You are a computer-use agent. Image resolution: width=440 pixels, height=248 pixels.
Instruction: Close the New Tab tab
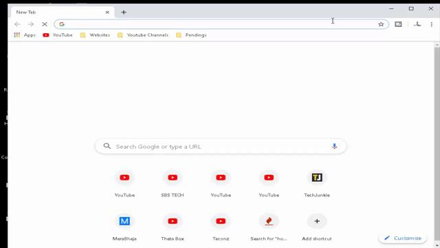point(107,12)
